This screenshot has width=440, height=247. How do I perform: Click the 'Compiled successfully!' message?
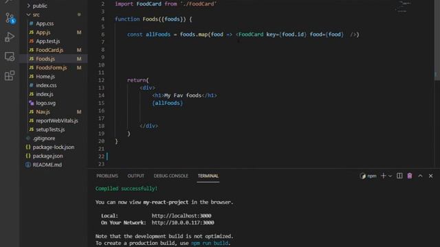126,189
